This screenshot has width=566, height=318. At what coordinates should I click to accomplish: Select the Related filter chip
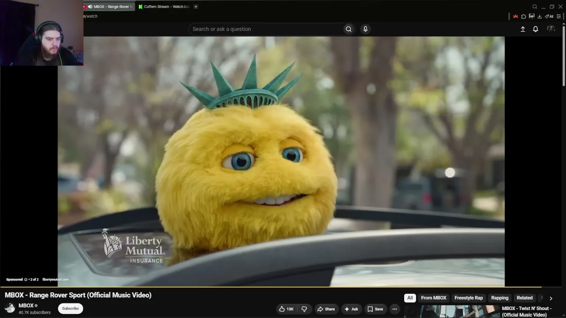(525, 298)
